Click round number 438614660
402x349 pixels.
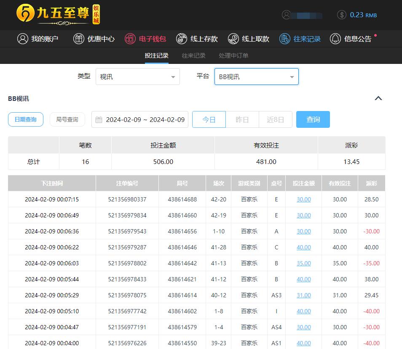tap(182, 215)
